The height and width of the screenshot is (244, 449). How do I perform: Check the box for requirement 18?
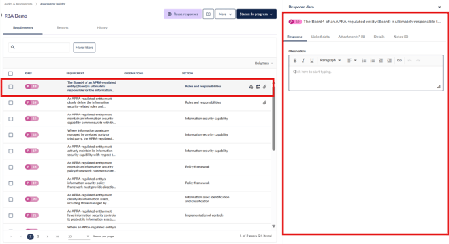pos(11,167)
